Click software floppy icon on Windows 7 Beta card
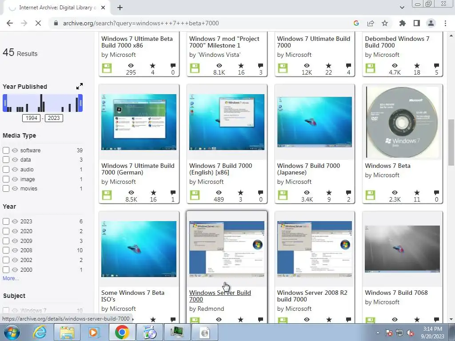The width and height of the screenshot is (455, 341). coord(370,195)
